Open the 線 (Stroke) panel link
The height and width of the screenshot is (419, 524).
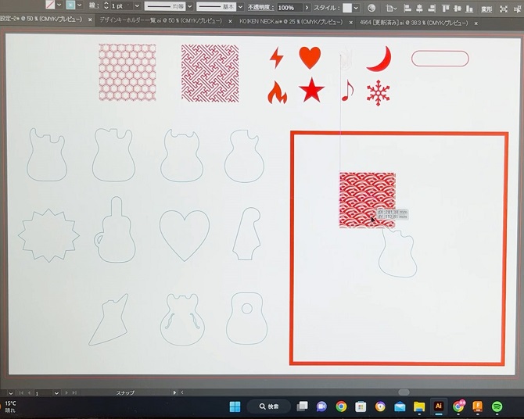(x=94, y=5)
